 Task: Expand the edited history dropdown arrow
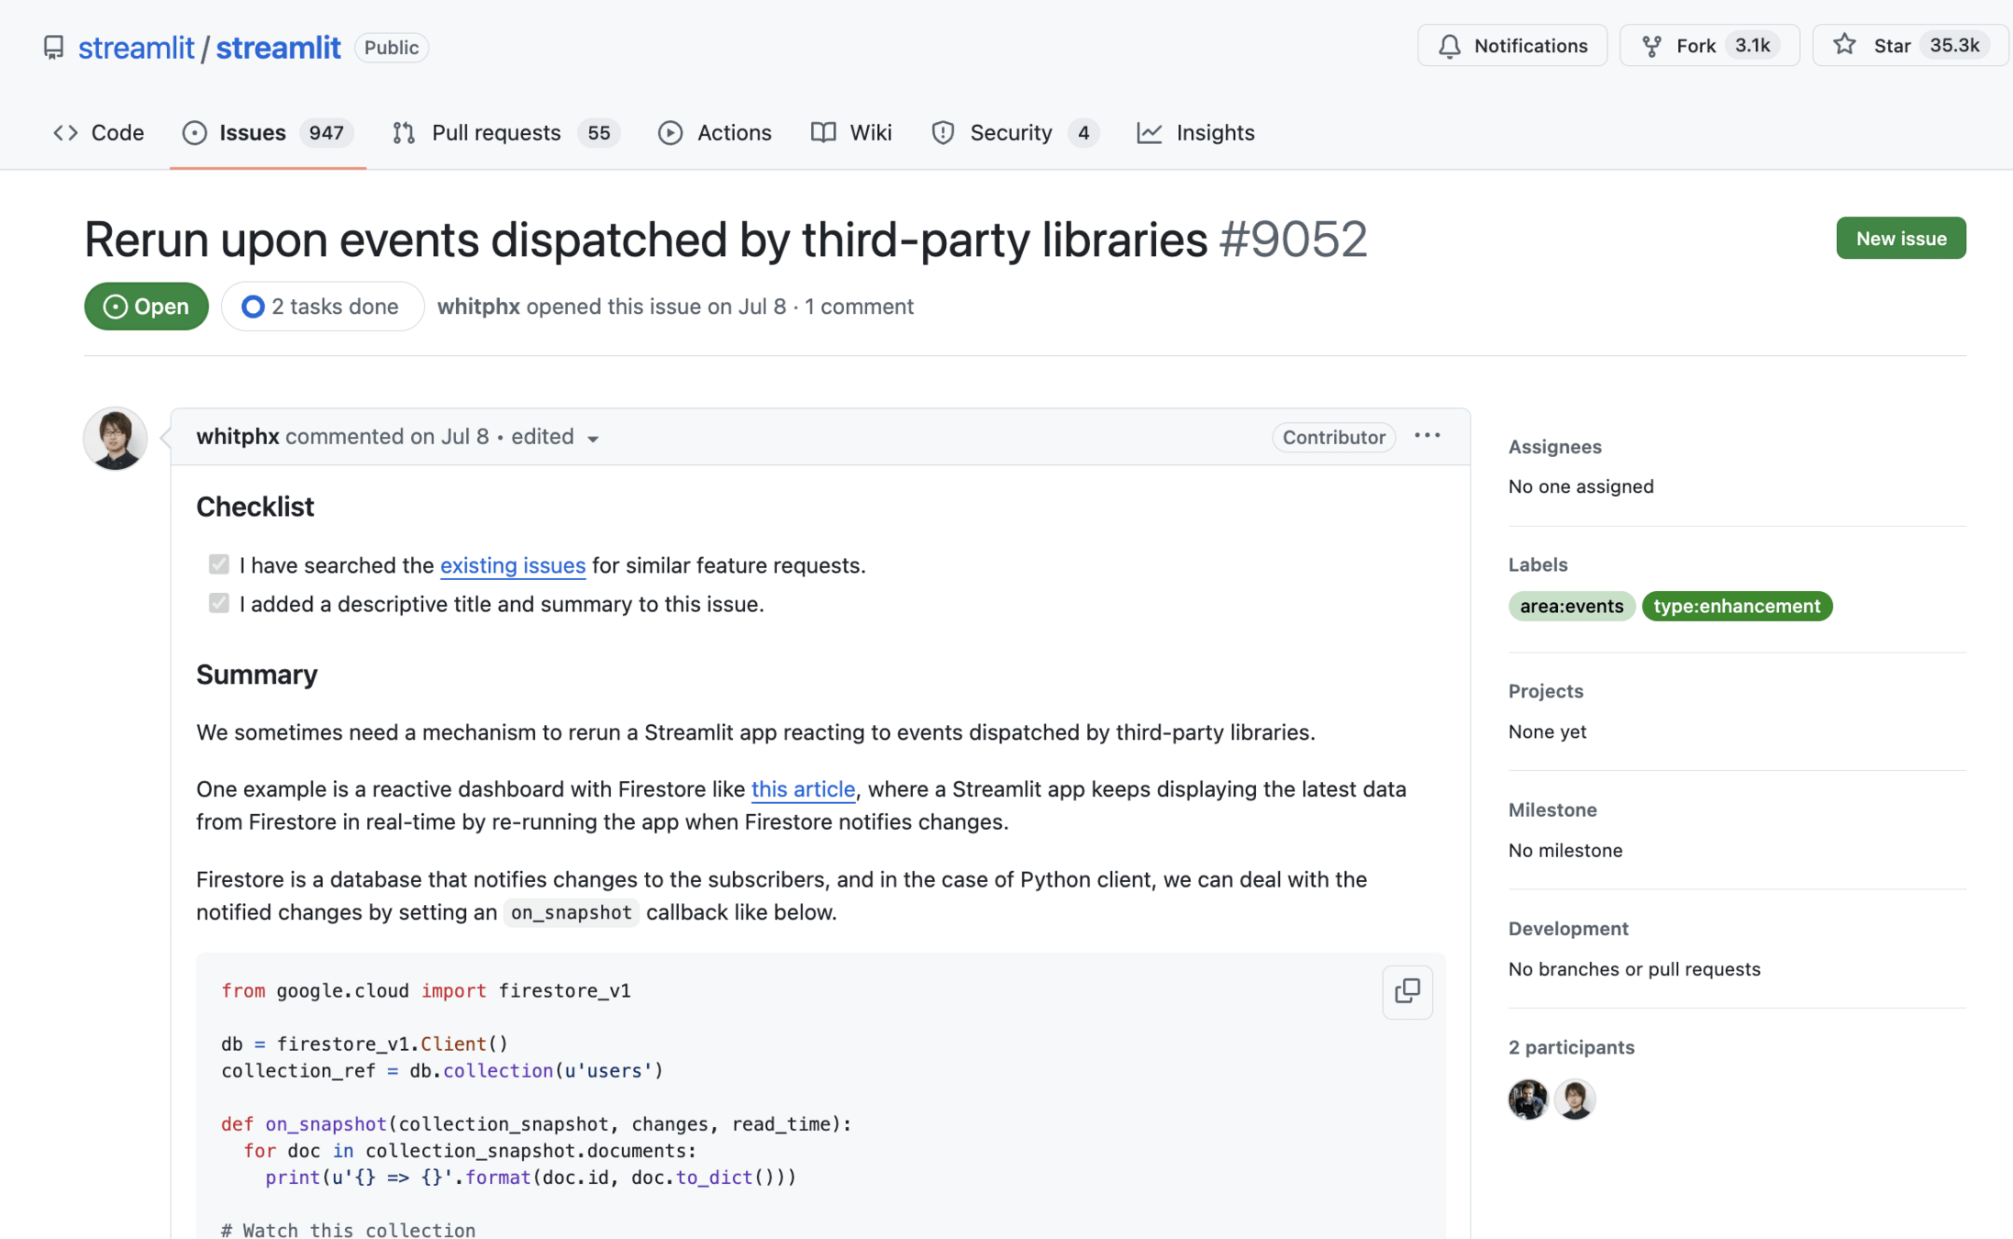pyautogui.click(x=593, y=439)
